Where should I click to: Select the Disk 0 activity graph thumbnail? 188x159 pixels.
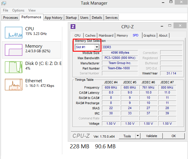coord(14,67)
